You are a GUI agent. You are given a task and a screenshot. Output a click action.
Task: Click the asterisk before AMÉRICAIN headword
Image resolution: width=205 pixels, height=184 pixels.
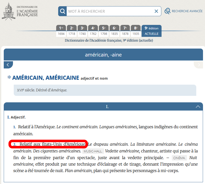coord(9,77)
